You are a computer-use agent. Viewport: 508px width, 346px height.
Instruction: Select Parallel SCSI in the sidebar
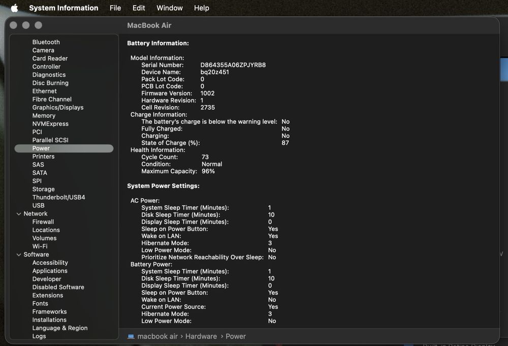tap(50, 140)
